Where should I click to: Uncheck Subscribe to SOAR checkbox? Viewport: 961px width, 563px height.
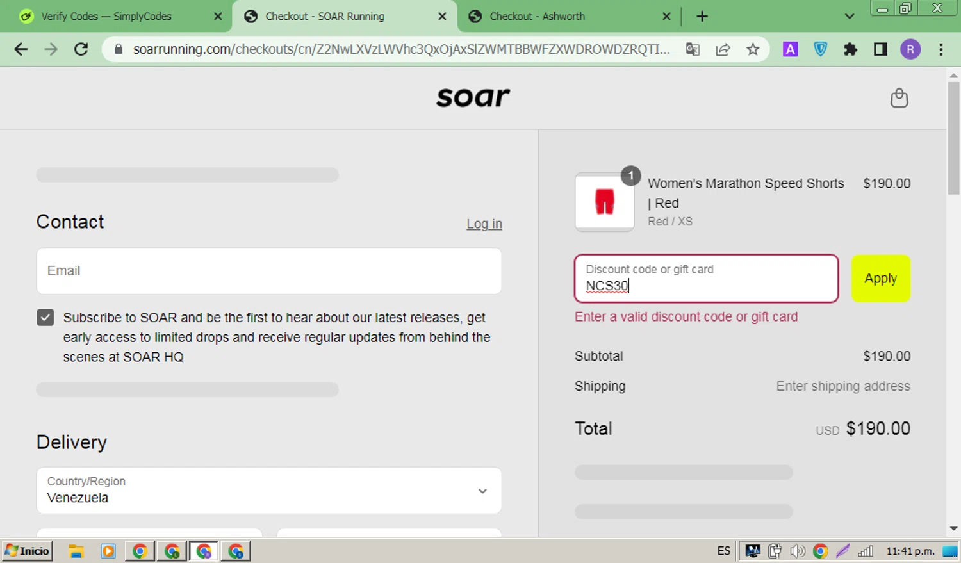pyautogui.click(x=45, y=318)
